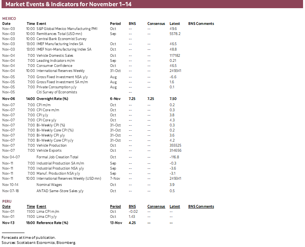The image size is (305, 247).
Task: Click BNS Comments header in Mexico table
Action: coord(201,24)
